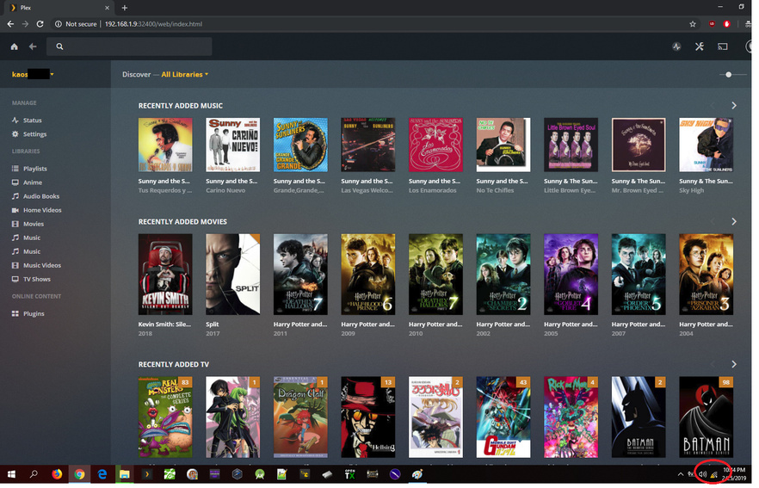Launch Firefox from the taskbar
Image resolution: width=759 pixels, height=488 pixels.
click(57, 474)
